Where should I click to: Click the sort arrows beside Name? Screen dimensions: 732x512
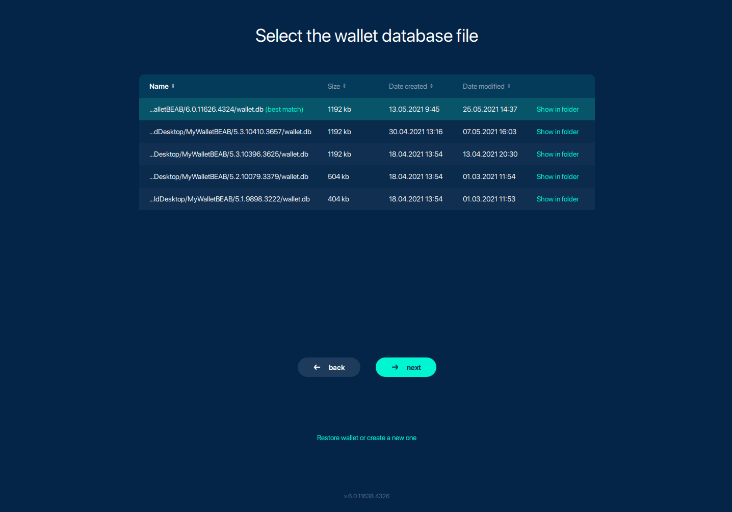pos(173,86)
